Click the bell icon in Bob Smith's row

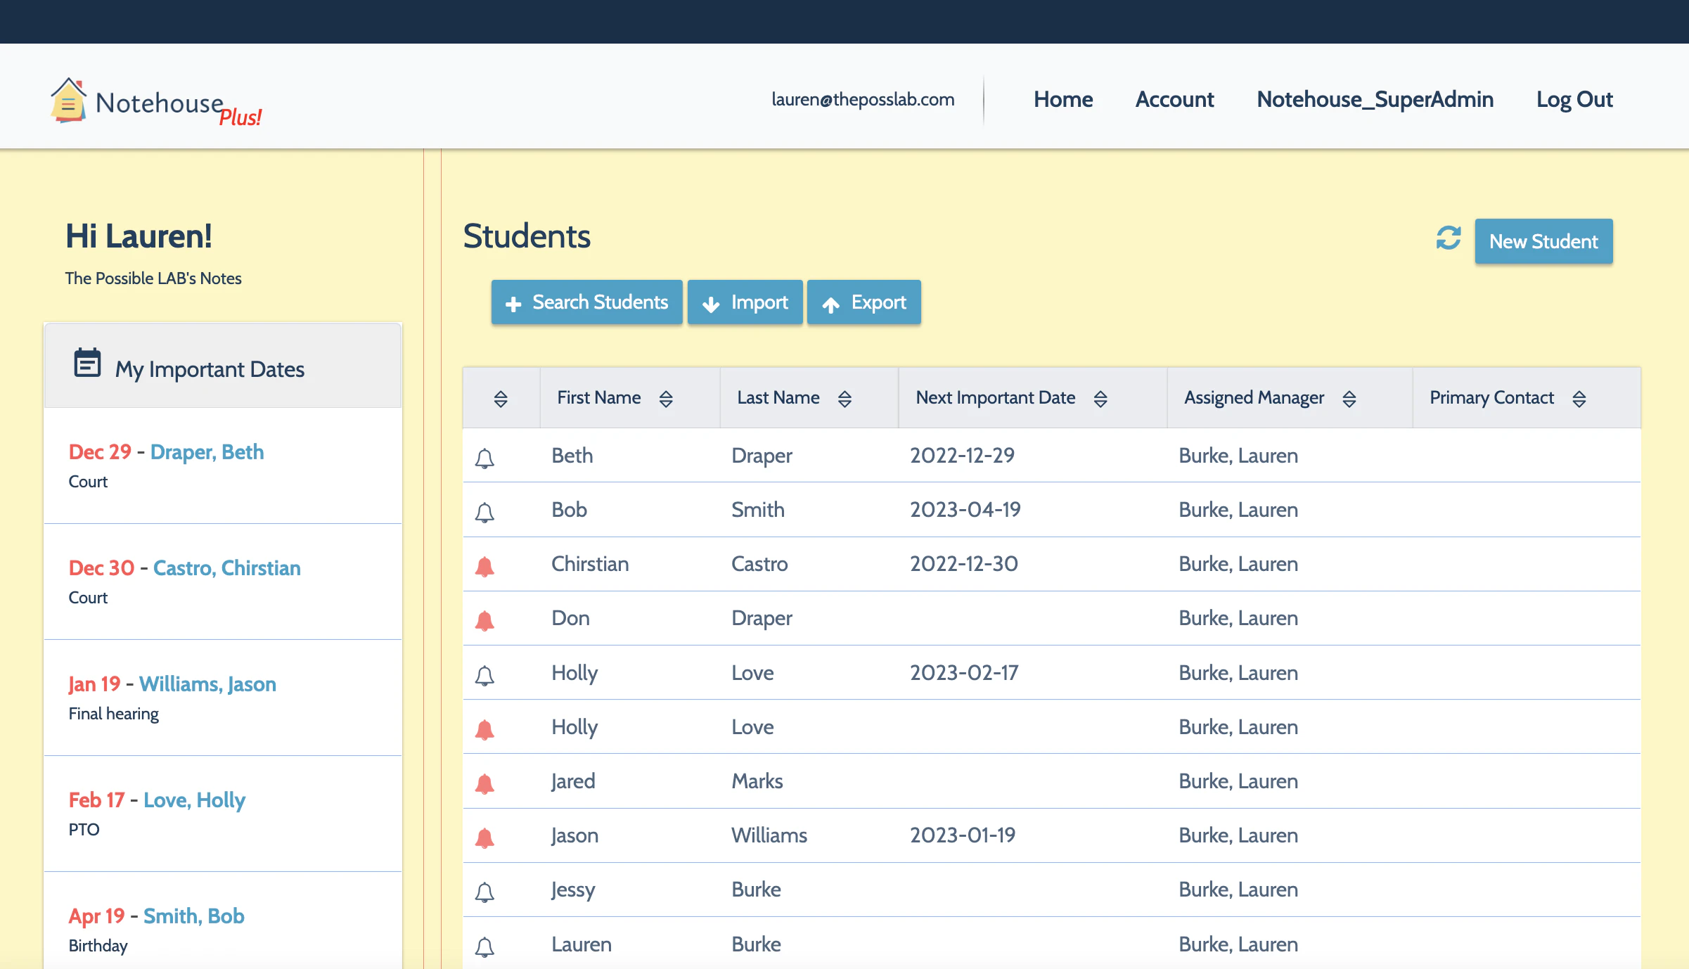[484, 512]
